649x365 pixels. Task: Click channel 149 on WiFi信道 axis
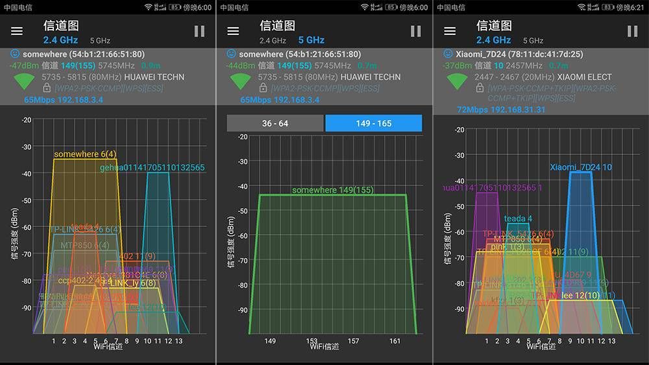point(270,341)
